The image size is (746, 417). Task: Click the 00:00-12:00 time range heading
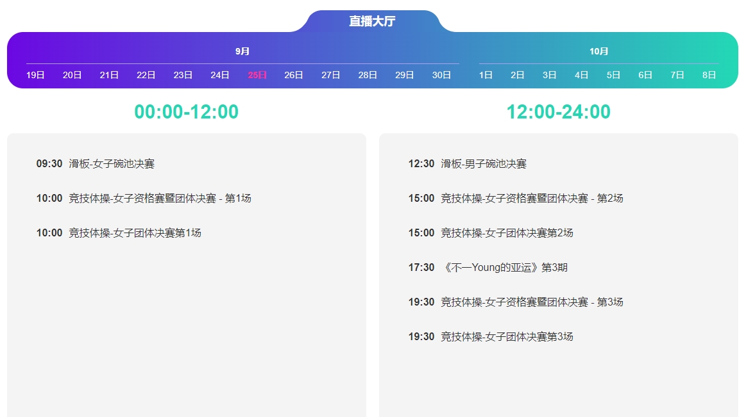pyautogui.click(x=186, y=112)
